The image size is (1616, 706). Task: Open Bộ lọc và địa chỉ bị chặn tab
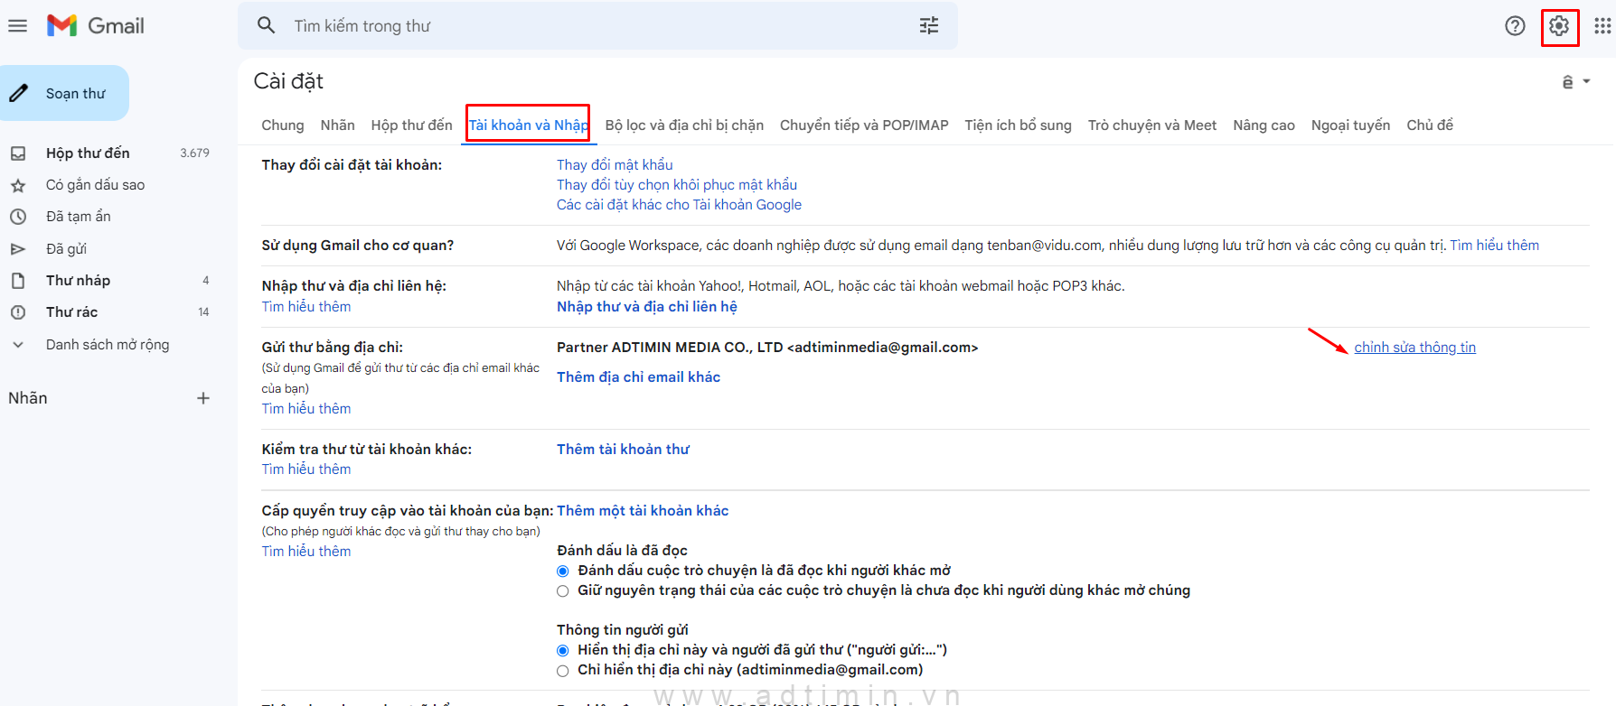coord(684,125)
